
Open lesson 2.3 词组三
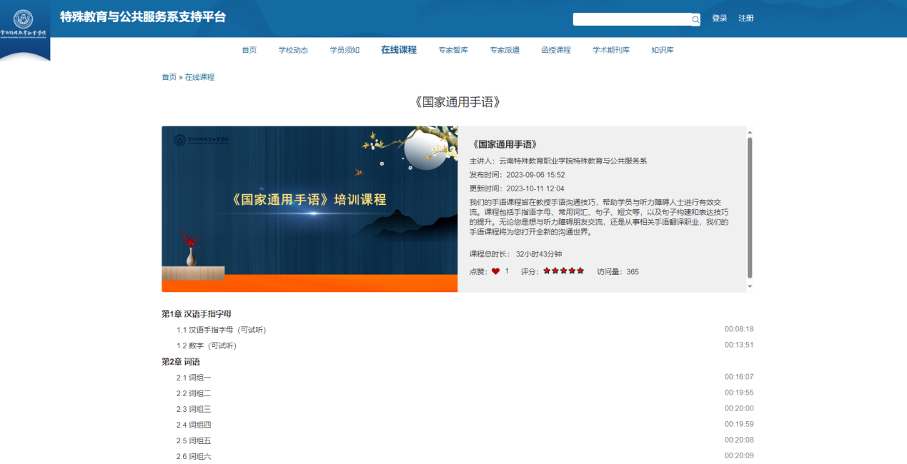(194, 409)
